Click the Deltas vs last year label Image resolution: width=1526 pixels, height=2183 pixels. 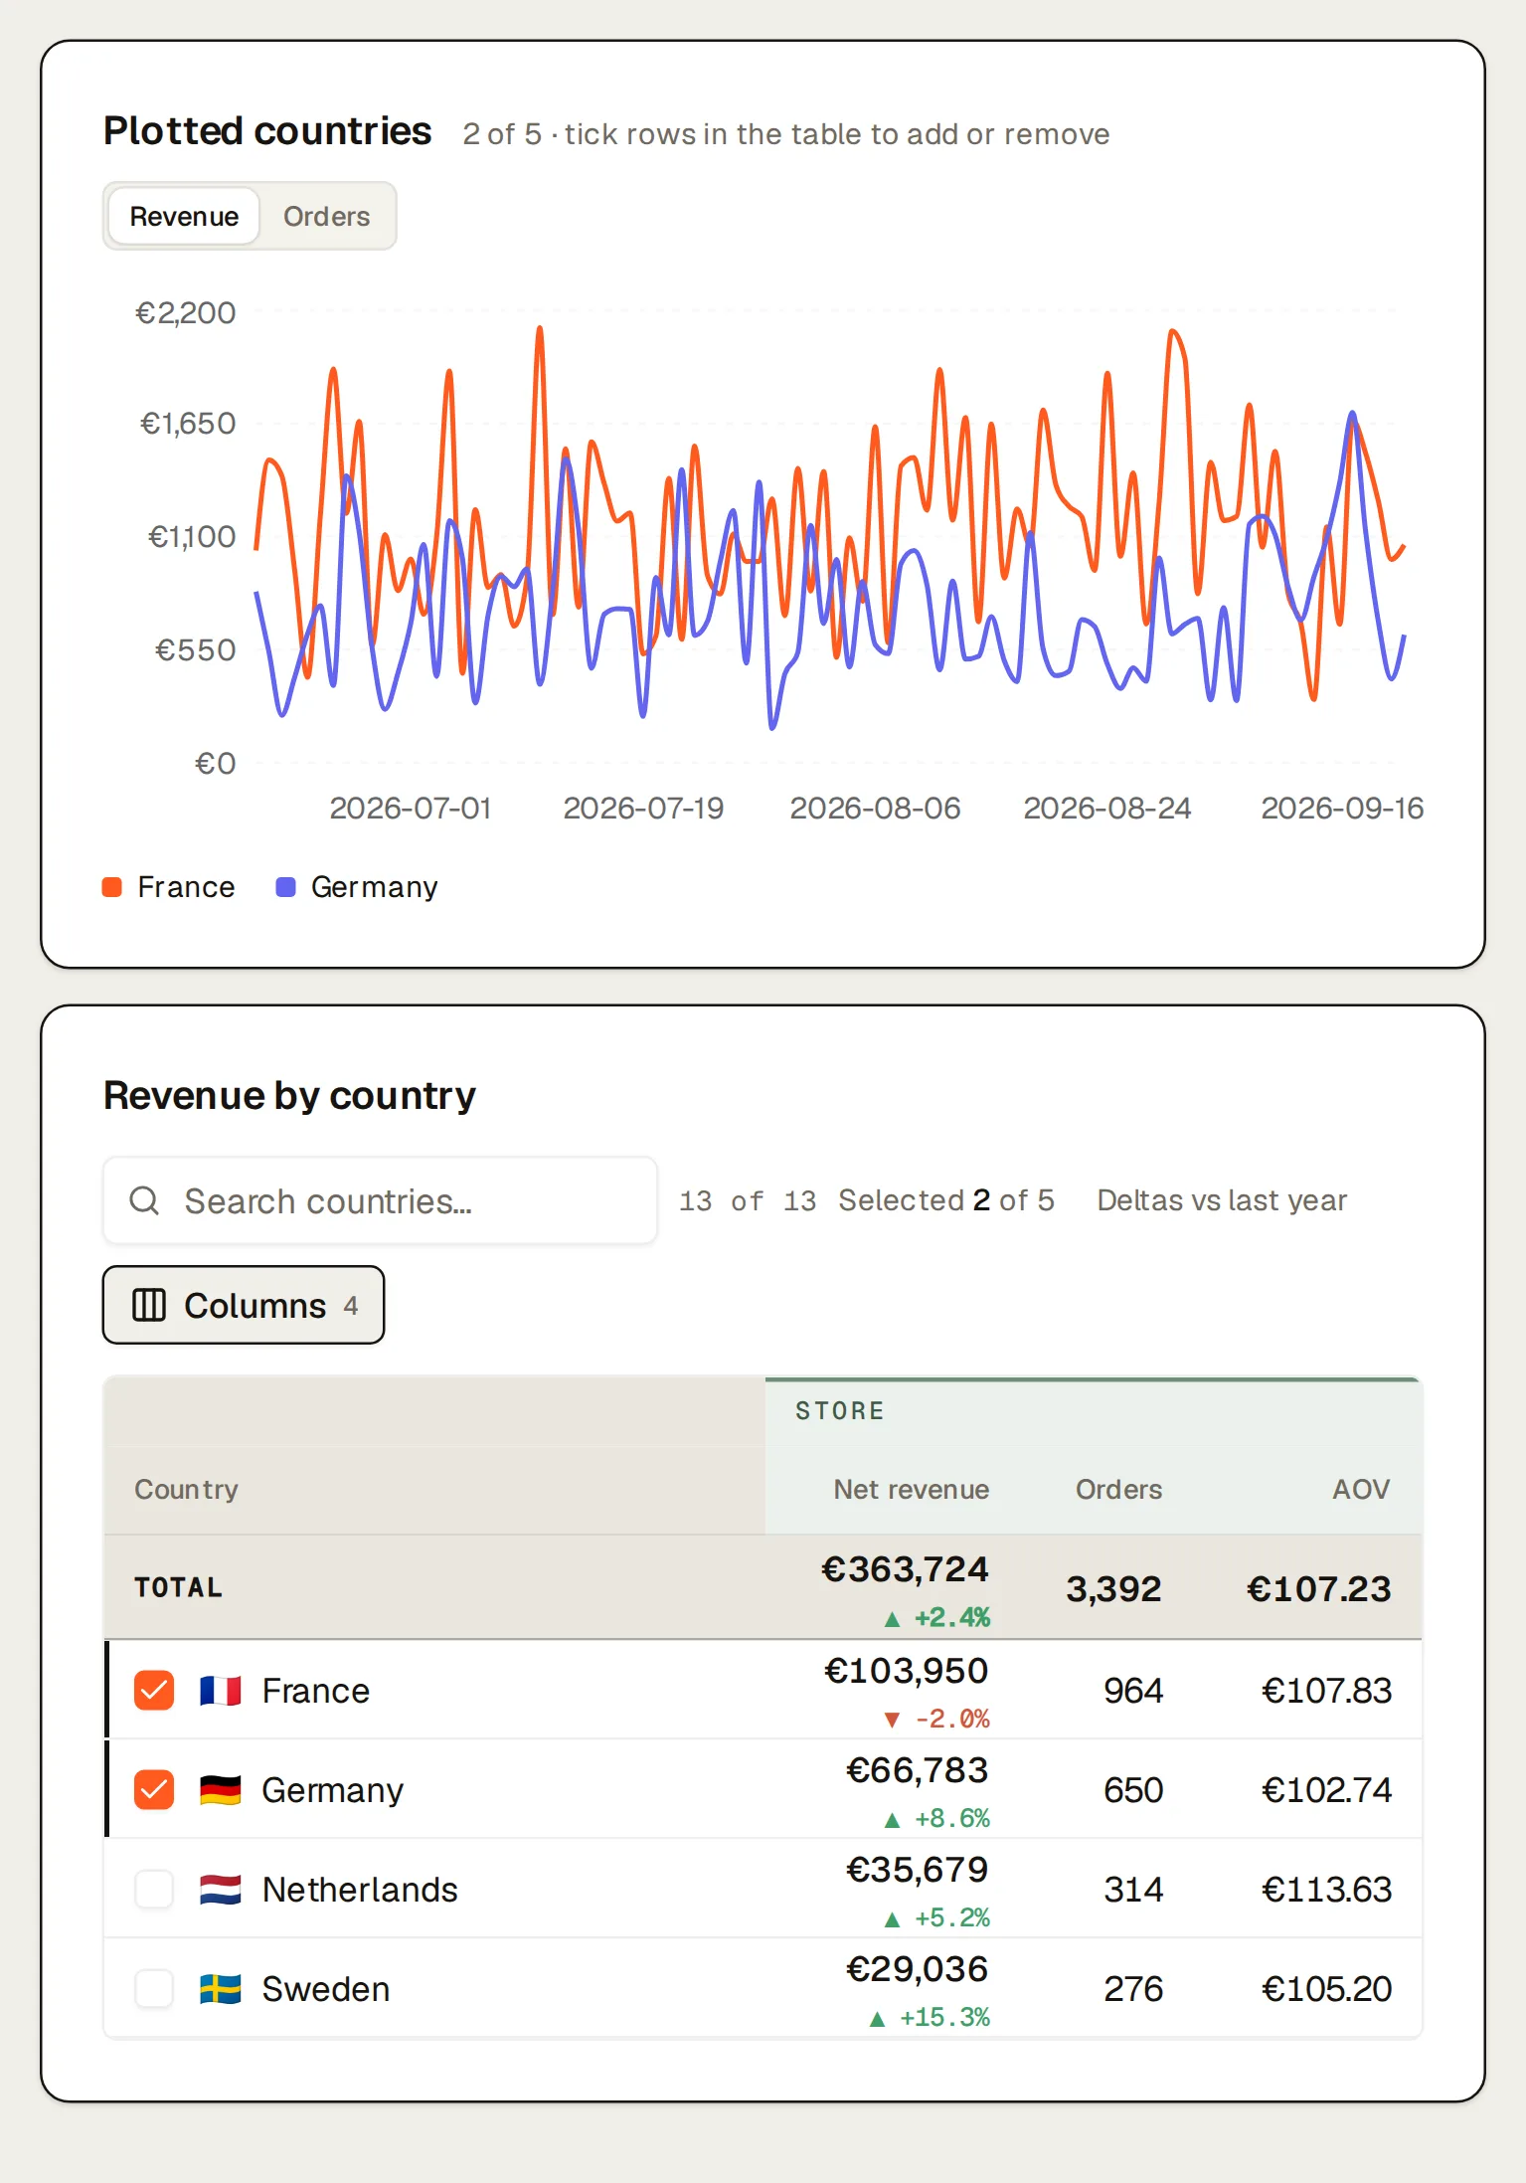pos(1222,1200)
